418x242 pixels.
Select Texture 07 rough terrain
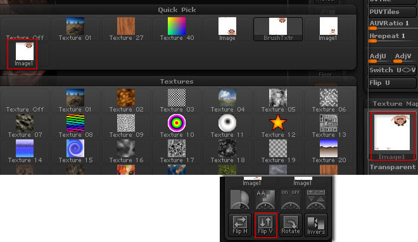pyautogui.click(x=25, y=126)
